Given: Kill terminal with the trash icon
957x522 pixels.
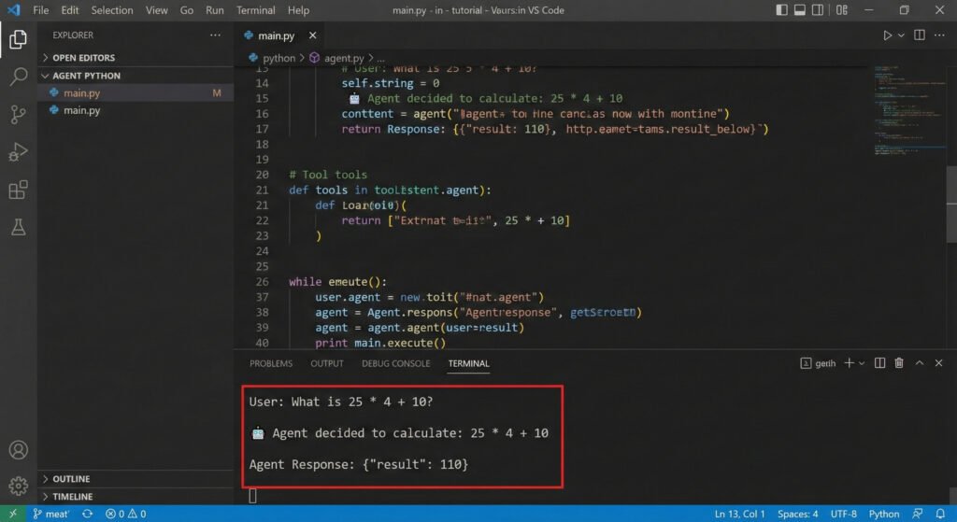Looking at the screenshot, I should point(899,363).
